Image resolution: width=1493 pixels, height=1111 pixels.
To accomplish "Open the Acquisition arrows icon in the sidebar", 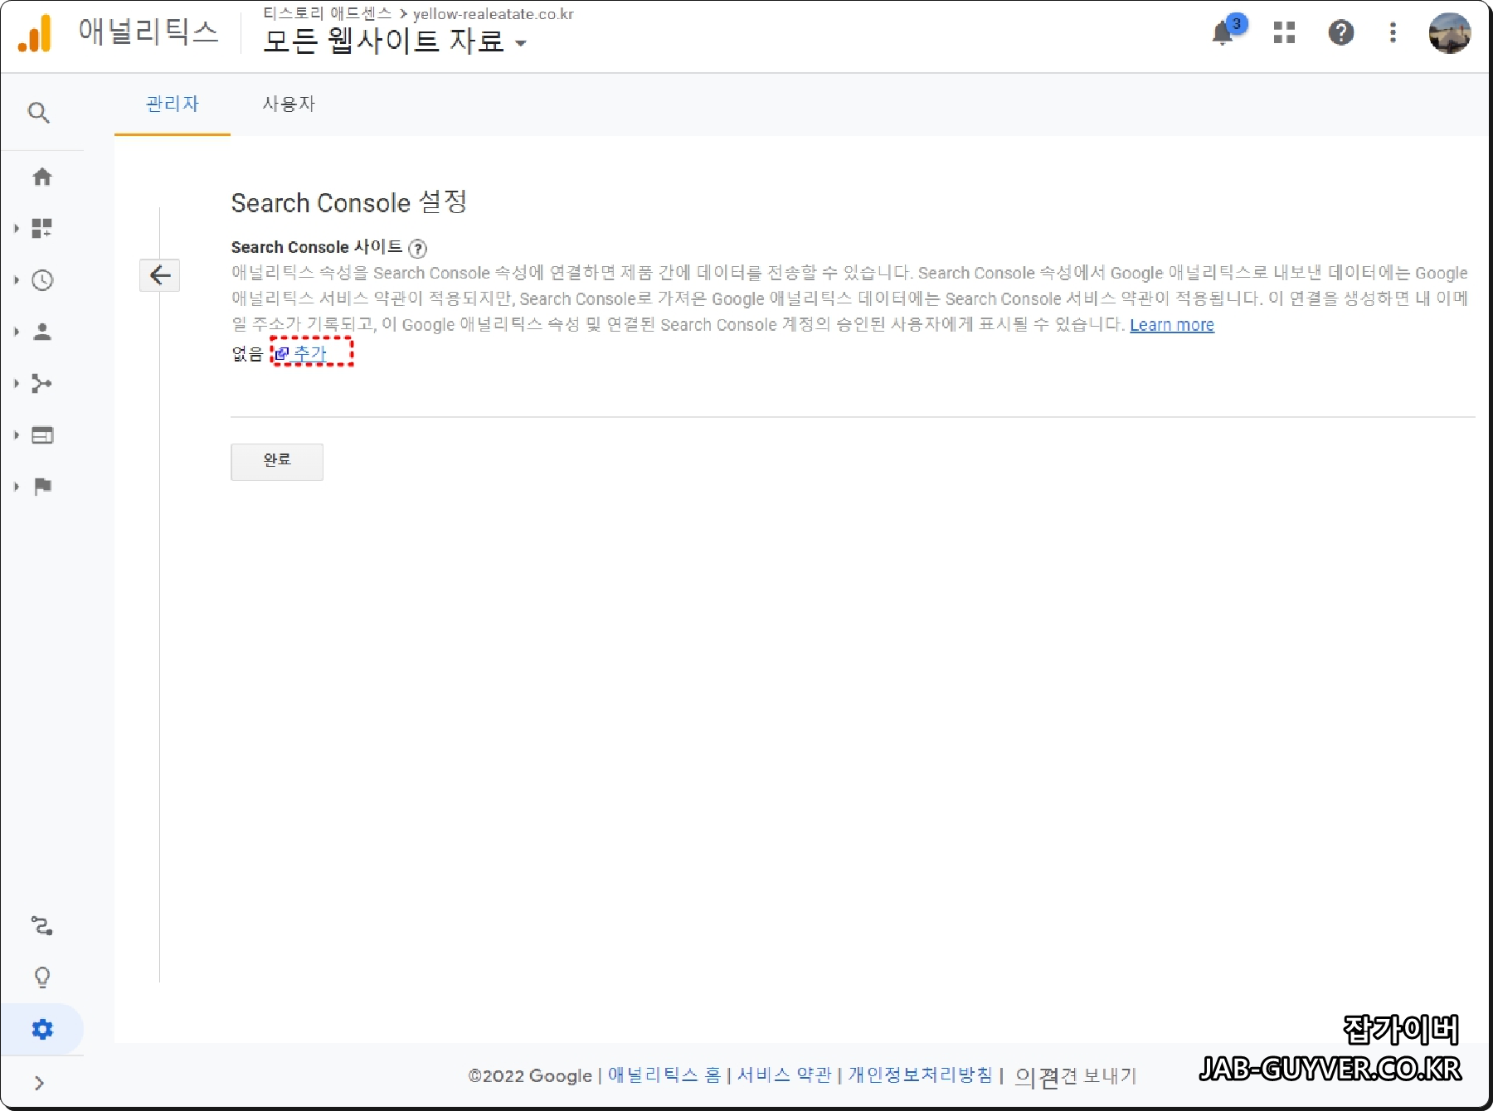I will click(x=42, y=383).
